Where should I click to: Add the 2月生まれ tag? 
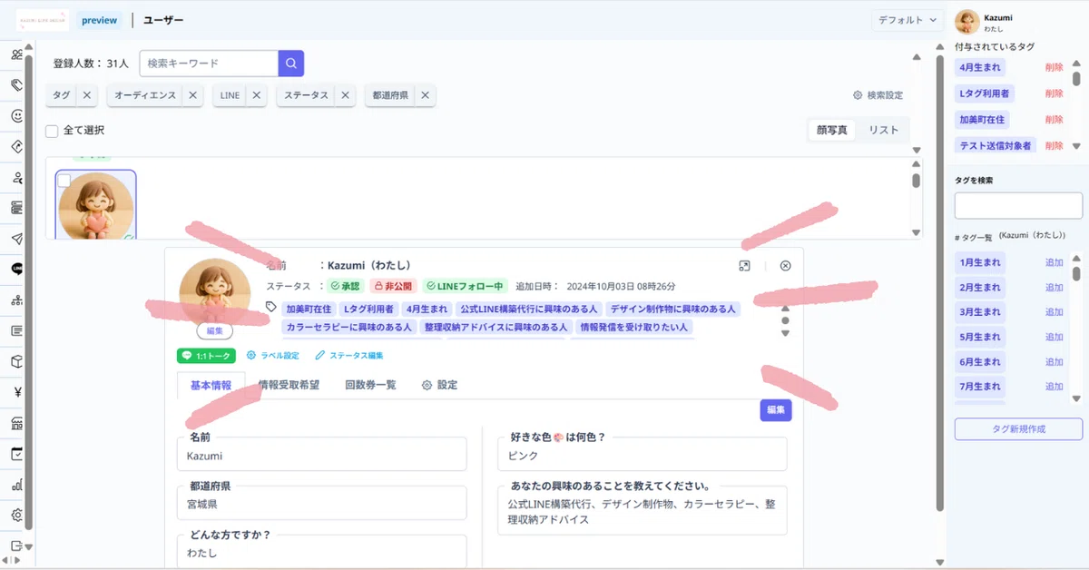tap(1054, 287)
